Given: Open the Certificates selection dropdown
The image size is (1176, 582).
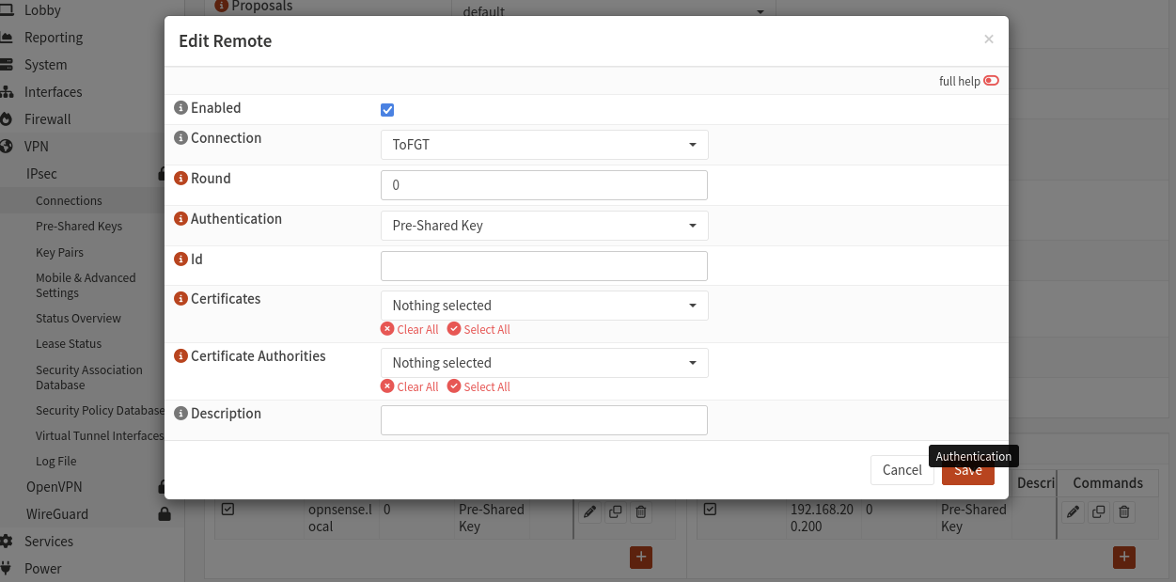Looking at the screenshot, I should [x=544, y=306].
